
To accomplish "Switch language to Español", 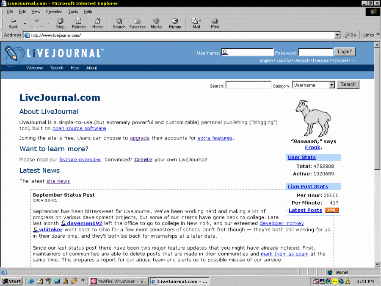I will point(284,61).
